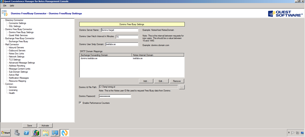
Task: Open Resource Mapping in the tree
Action: pos(17,81)
